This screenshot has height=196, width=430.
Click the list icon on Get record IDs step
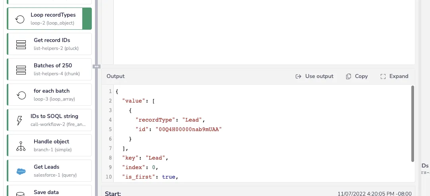click(x=21, y=45)
